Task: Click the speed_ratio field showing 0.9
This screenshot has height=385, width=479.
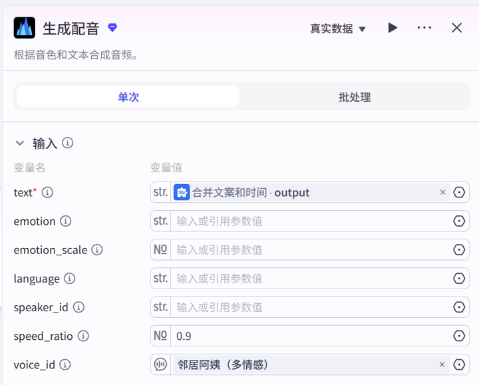Action: coord(311,336)
